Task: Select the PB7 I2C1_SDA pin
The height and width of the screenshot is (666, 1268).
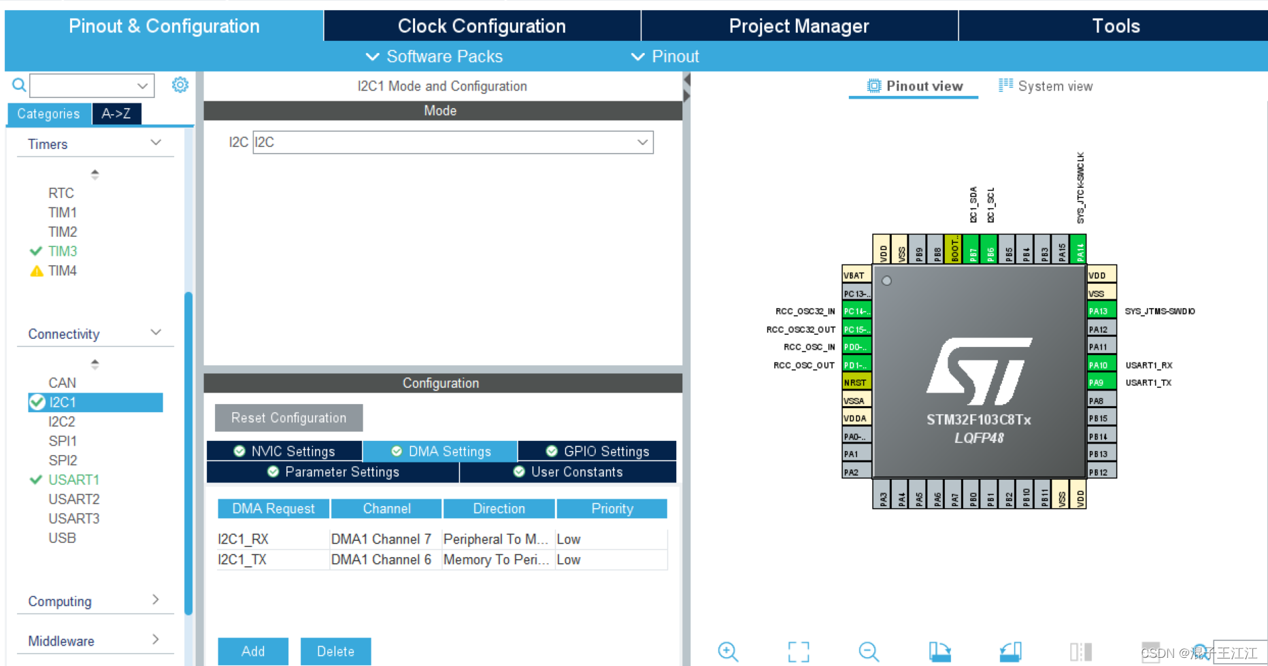Action: tap(971, 250)
